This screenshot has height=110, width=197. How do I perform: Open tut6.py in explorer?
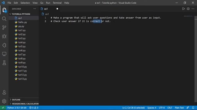click(24, 50)
